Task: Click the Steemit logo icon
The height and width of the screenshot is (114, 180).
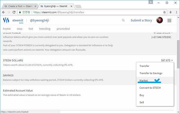Action: pyautogui.click(x=6, y=20)
